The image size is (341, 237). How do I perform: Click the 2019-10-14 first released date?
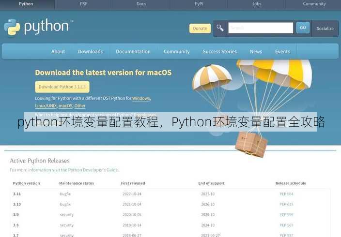pyautogui.click(x=132, y=225)
